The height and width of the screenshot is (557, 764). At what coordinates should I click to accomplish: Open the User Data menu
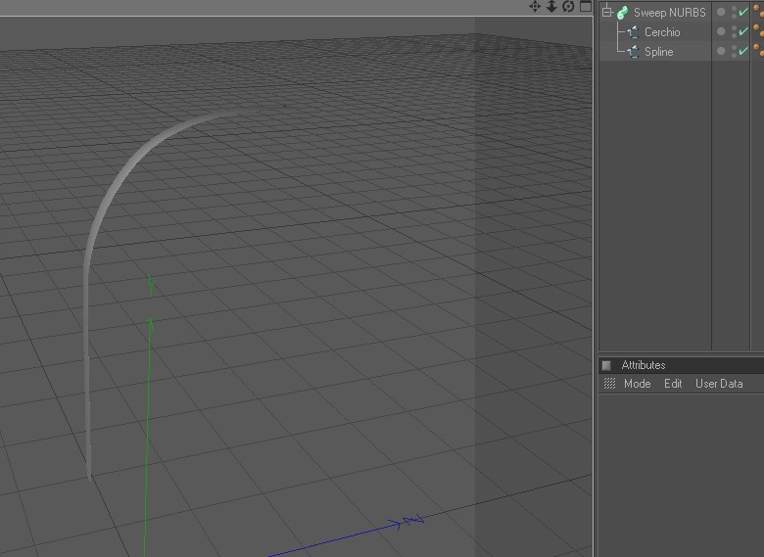(719, 384)
